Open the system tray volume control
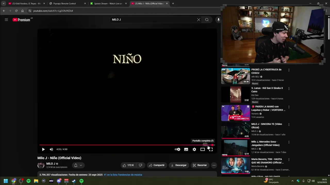Viewport: 330px width, 185px height. tap(313, 181)
